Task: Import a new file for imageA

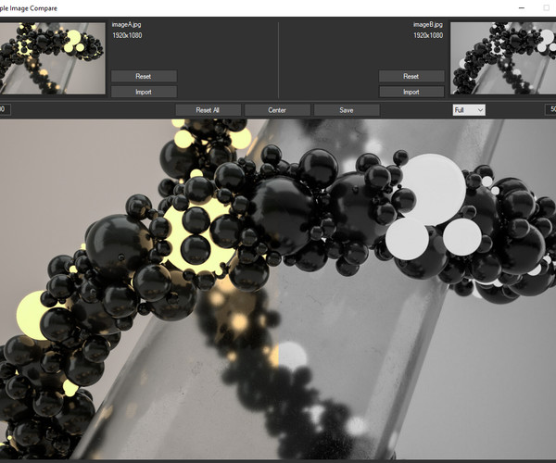Action: [144, 92]
